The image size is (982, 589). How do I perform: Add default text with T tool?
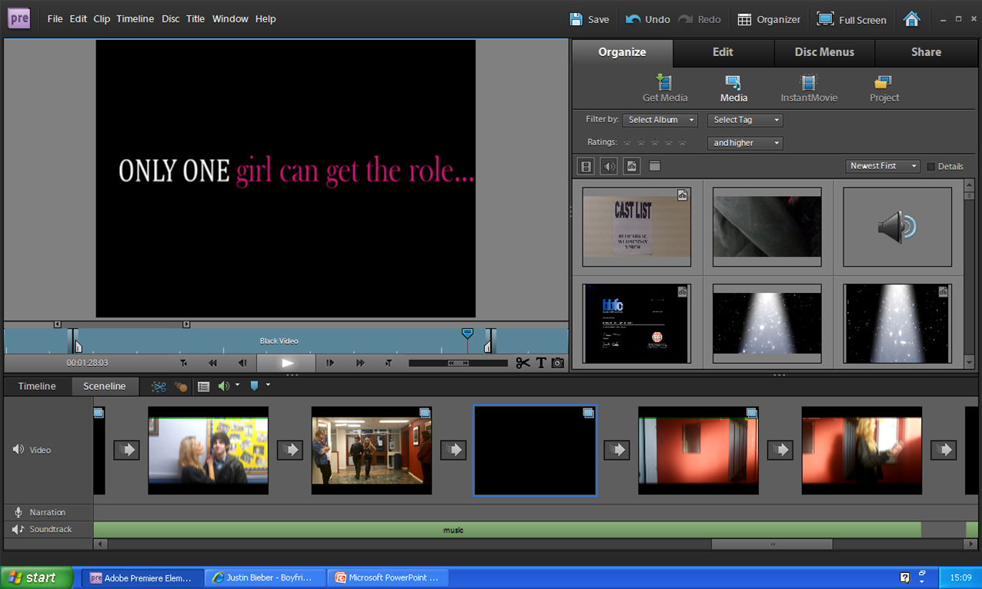[x=541, y=363]
